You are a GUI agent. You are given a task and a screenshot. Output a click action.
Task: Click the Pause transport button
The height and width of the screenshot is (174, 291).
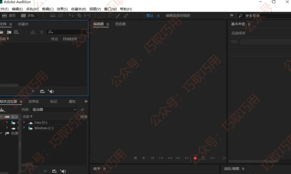pos(152,158)
